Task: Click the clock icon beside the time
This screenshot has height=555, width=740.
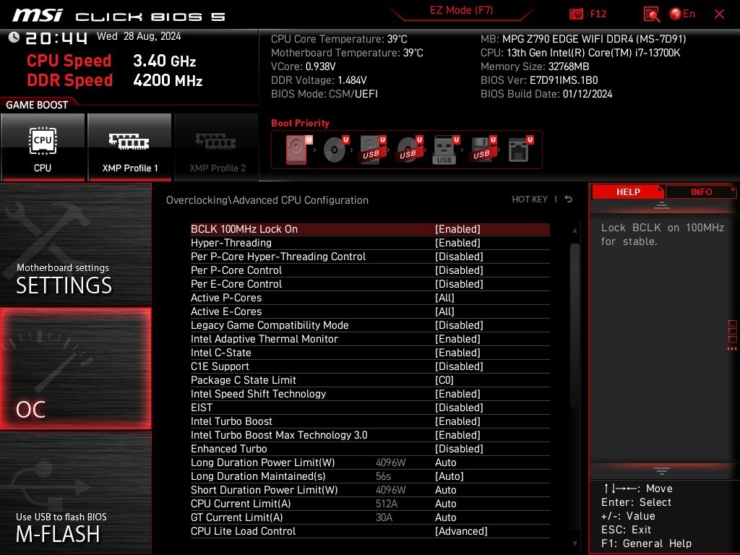Action: 14,37
